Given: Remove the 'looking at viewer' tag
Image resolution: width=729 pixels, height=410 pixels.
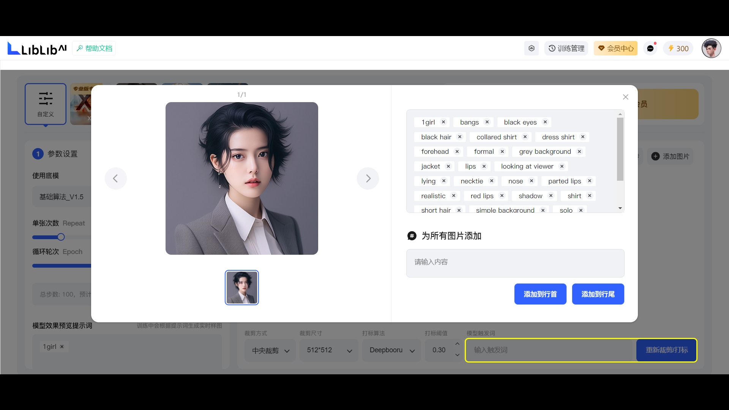Looking at the screenshot, I should (562, 166).
